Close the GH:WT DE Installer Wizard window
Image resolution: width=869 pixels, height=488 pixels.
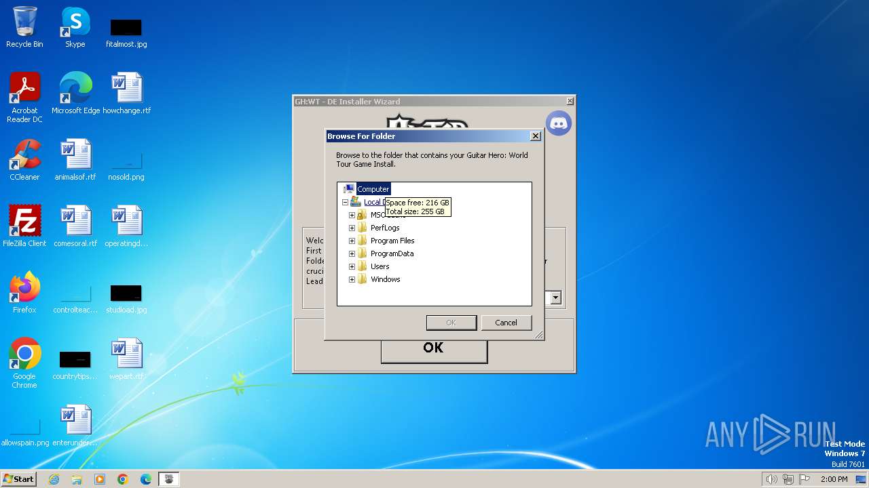(x=570, y=101)
